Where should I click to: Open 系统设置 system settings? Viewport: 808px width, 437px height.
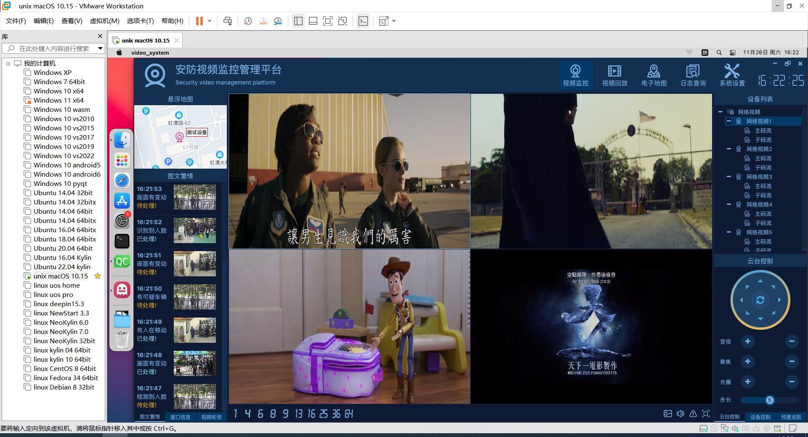(x=732, y=75)
